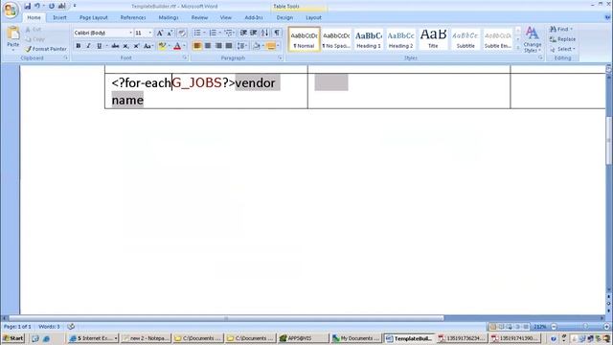Switch to the Review tab
Viewport: 613px width, 345px height.
point(199,17)
